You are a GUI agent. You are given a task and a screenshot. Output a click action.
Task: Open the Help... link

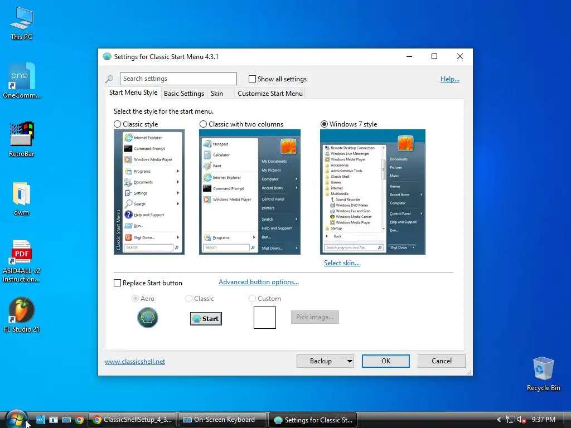(450, 79)
